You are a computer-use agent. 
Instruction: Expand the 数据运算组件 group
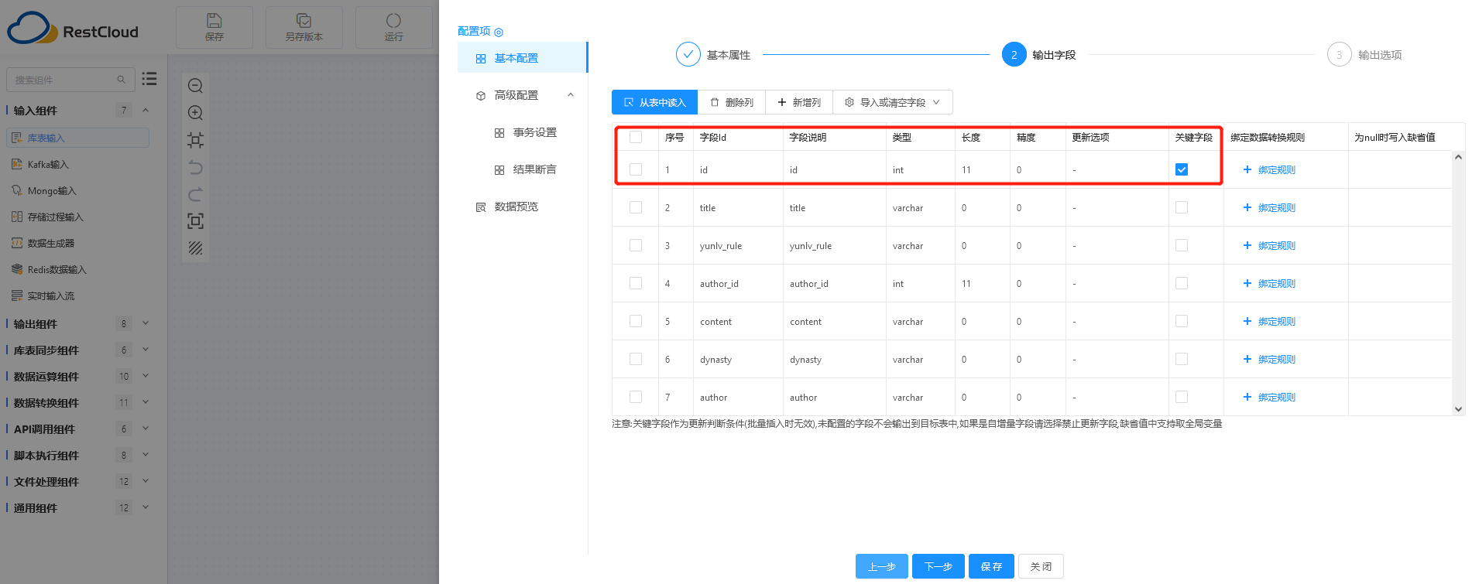tap(146, 376)
